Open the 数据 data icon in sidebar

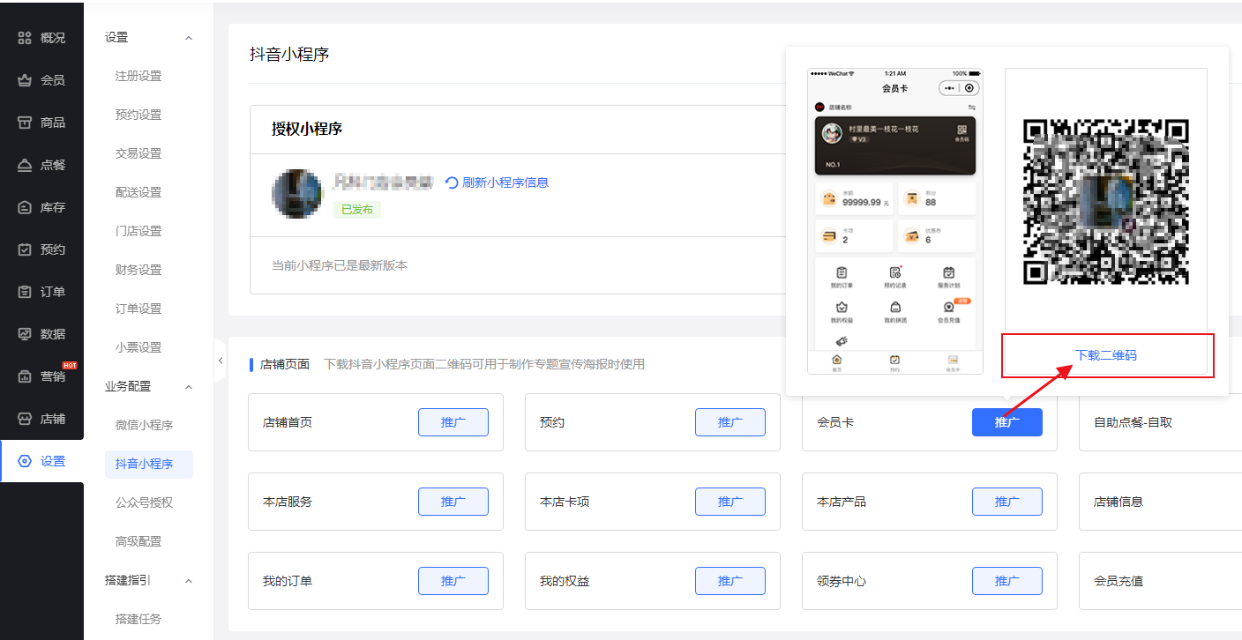click(25, 334)
